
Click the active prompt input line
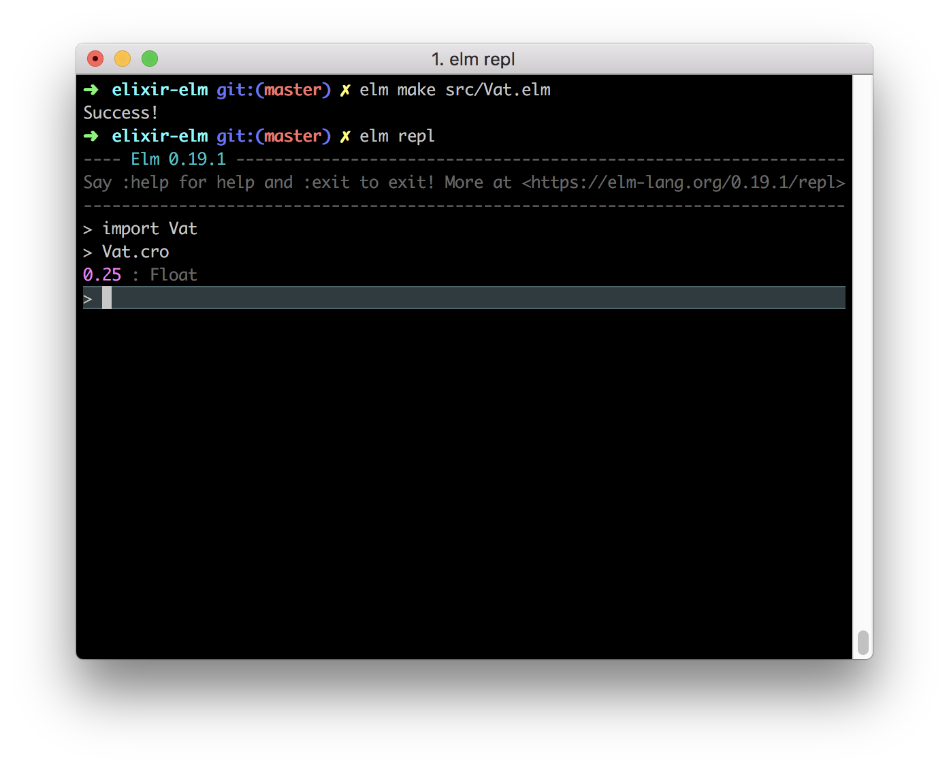point(464,298)
